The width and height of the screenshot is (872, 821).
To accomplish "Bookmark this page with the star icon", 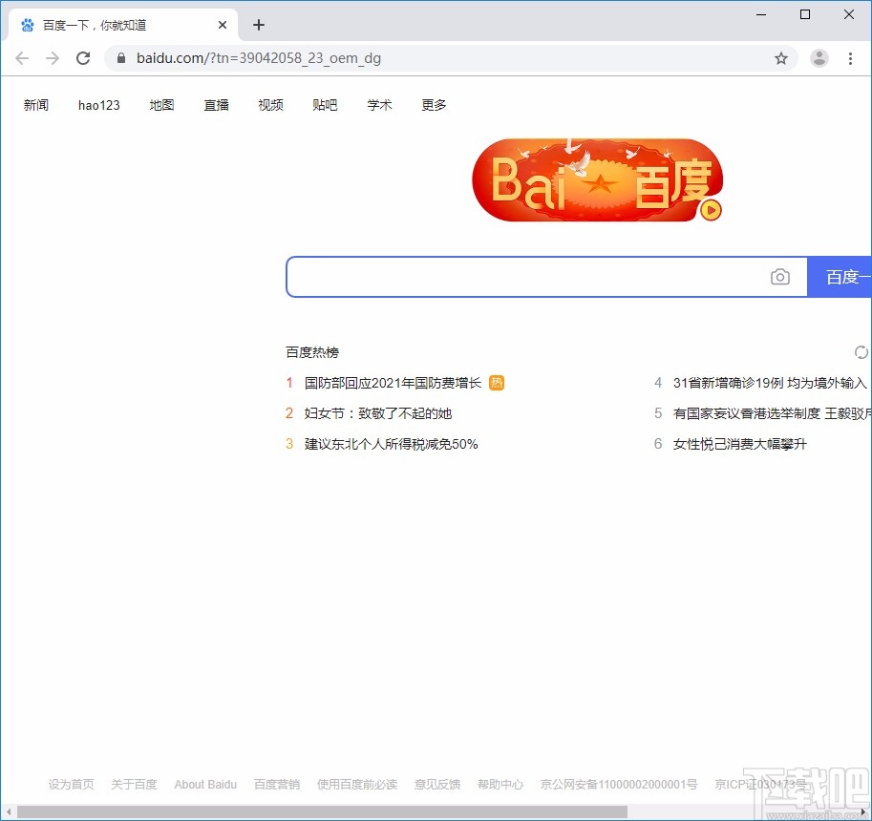I will pos(781,58).
